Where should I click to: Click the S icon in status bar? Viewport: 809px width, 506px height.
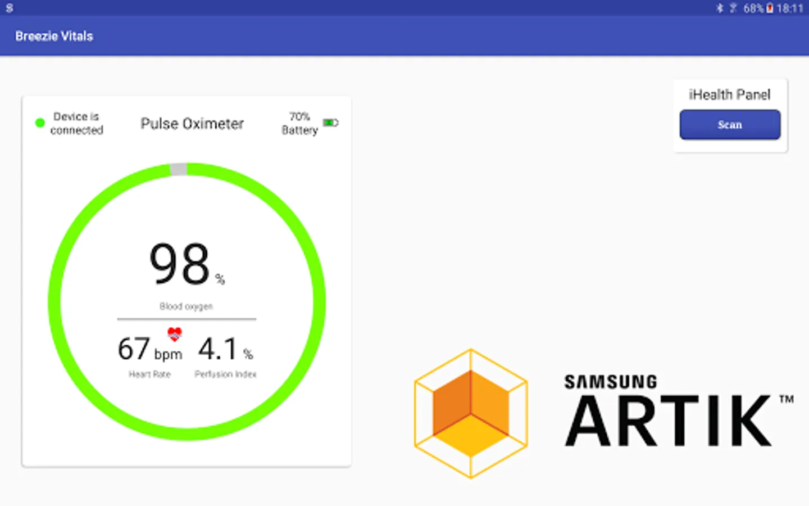pos(9,8)
